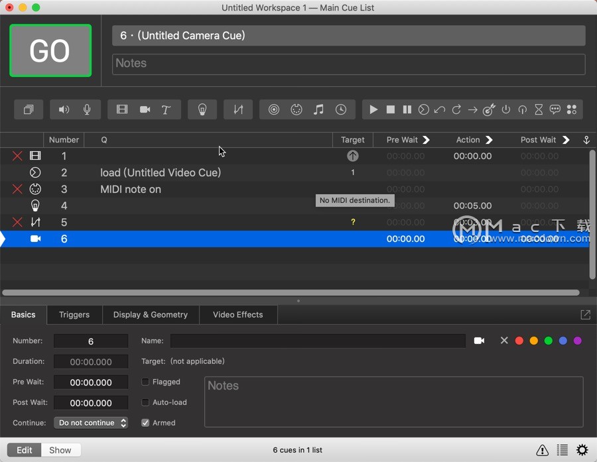The image size is (597, 462).
Task: Add a Timecode cue using the clock icon
Action: pos(341,109)
